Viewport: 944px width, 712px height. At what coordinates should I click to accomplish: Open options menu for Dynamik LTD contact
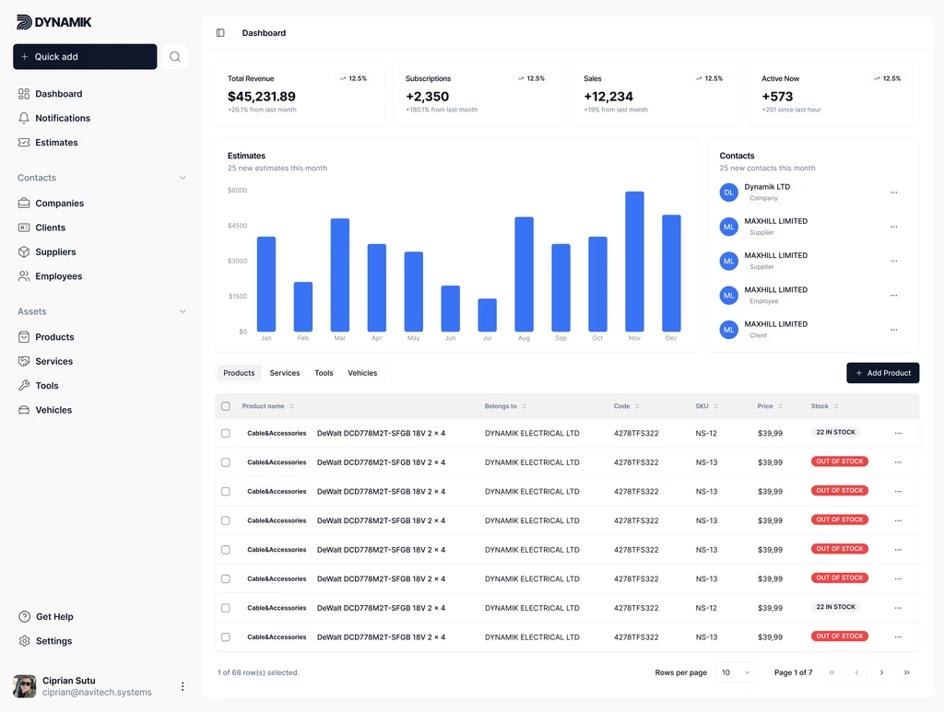[893, 193]
